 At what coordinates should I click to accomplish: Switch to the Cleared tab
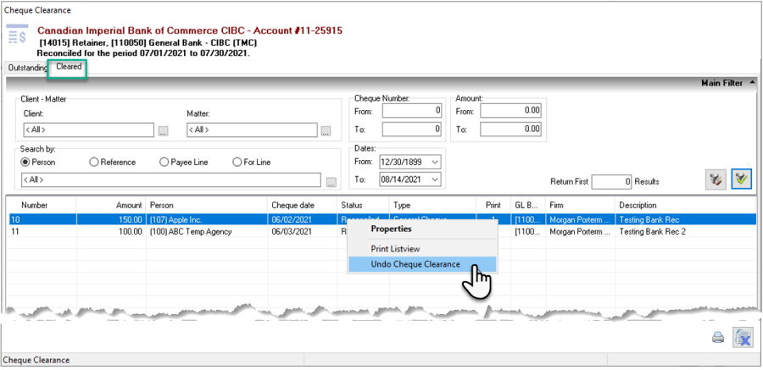[x=68, y=67]
